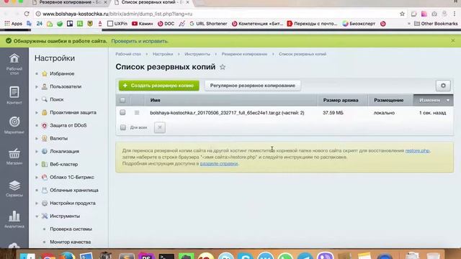Screen dimensions: 461x259
Task: Click the Облако 1С-Битрикс icon
Action: pos(45,177)
